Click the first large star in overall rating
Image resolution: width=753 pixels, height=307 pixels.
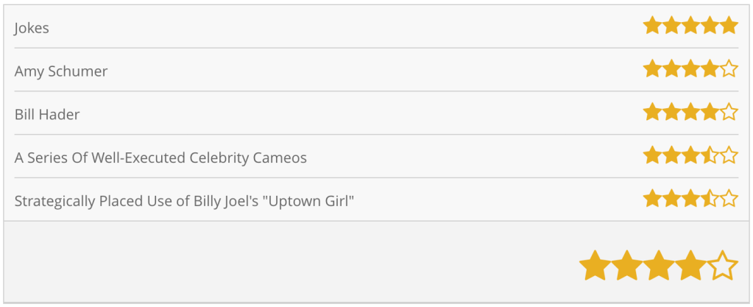595,266
